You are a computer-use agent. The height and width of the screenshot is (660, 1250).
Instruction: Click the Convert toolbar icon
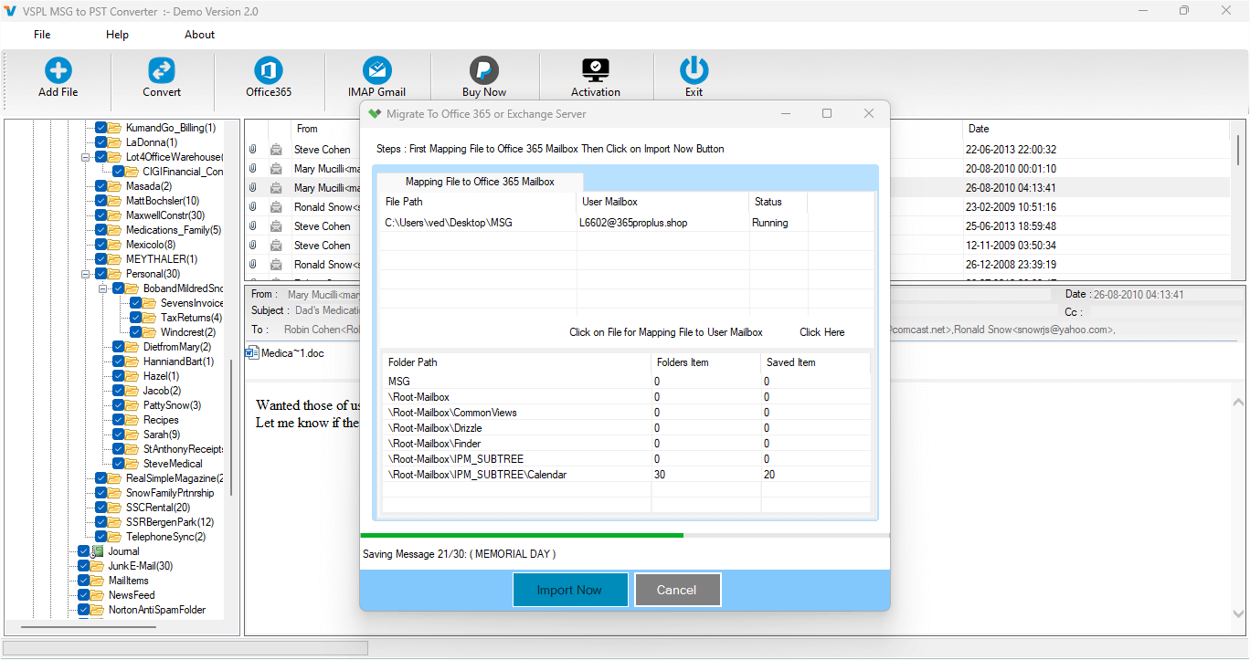[x=162, y=70]
